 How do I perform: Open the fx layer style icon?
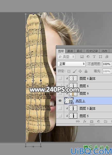click(x=85, y=121)
